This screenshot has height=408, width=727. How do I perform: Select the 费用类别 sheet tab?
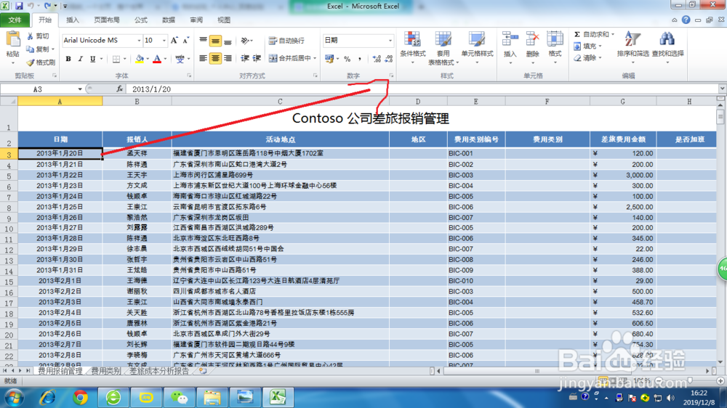coord(105,371)
